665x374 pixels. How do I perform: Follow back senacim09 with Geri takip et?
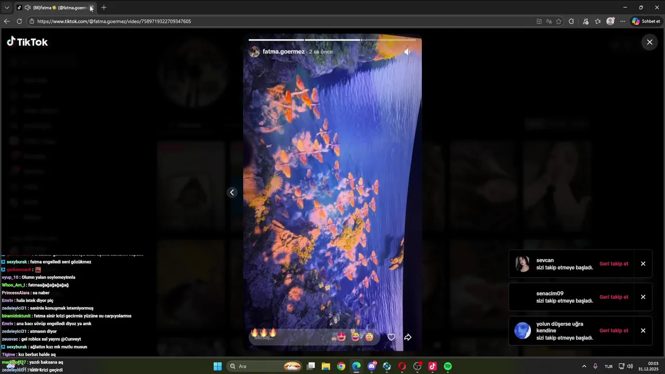pos(614,297)
